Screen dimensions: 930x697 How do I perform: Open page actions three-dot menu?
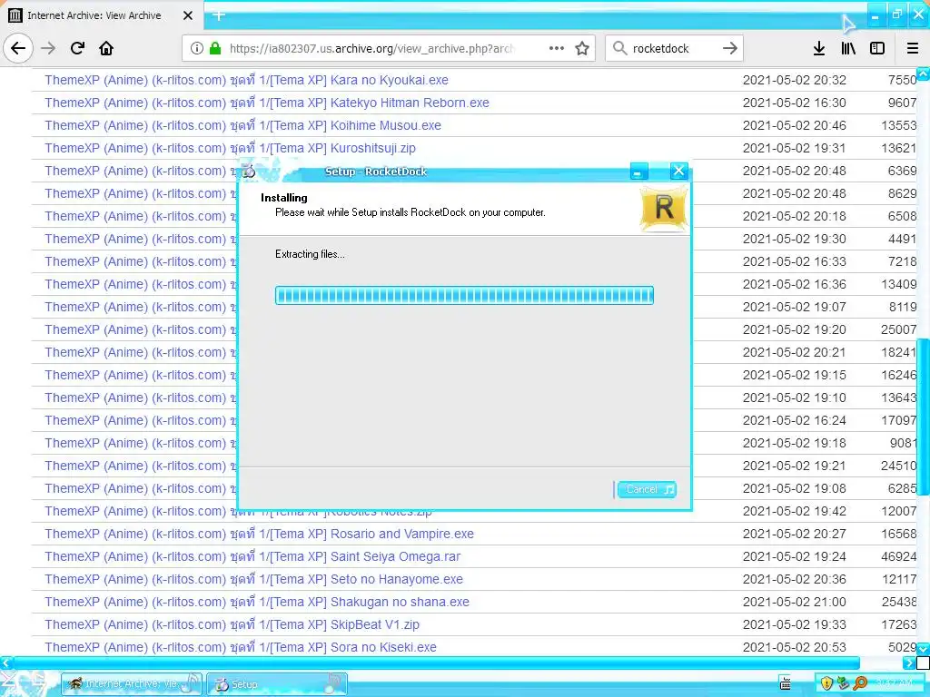(557, 48)
